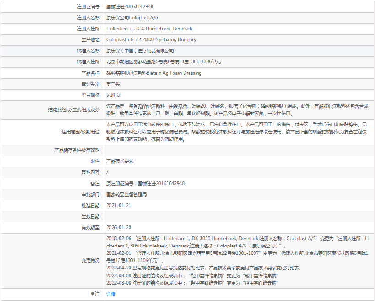Click the 管理类别 label
Image resolution: width=375 pixels, height=302 pixels.
click(x=90, y=84)
